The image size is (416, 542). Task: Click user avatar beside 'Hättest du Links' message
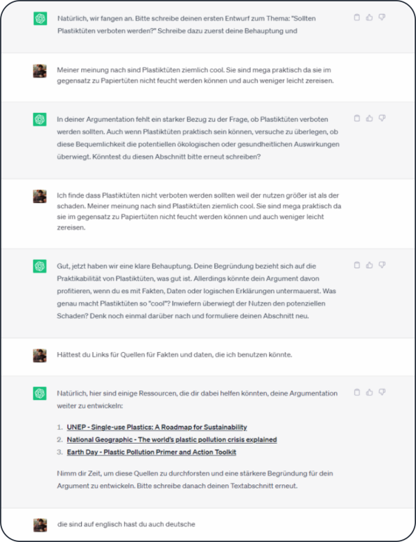point(40,356)
